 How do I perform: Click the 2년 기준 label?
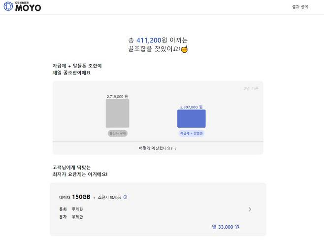(x=250, y=88)
